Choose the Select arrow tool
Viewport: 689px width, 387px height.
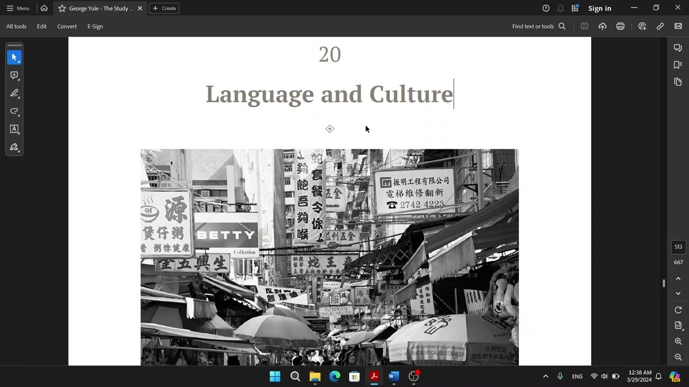point(15,57)
